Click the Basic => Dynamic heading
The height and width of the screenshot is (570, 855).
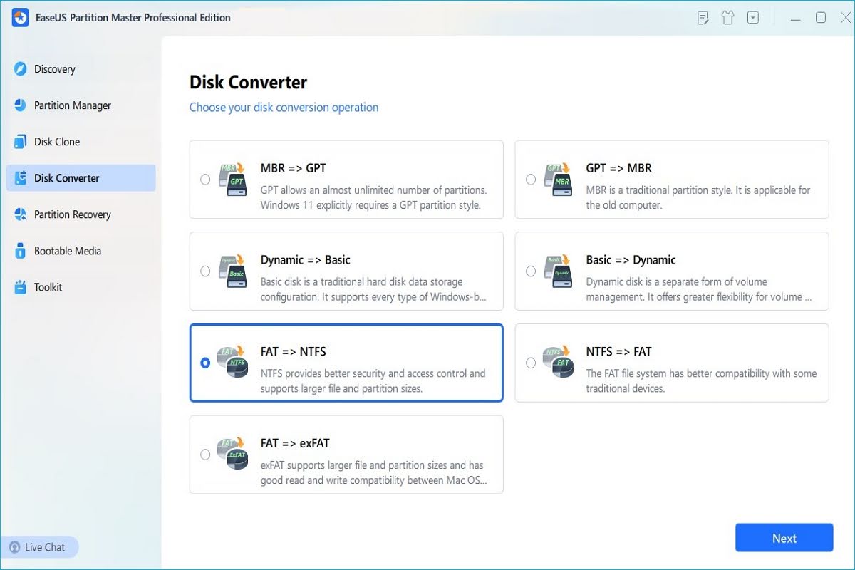631,260
